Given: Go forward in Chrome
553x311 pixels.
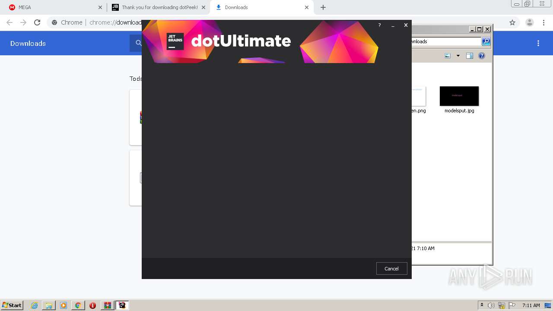Looking at the screenshot, I should tap(23, 22).
